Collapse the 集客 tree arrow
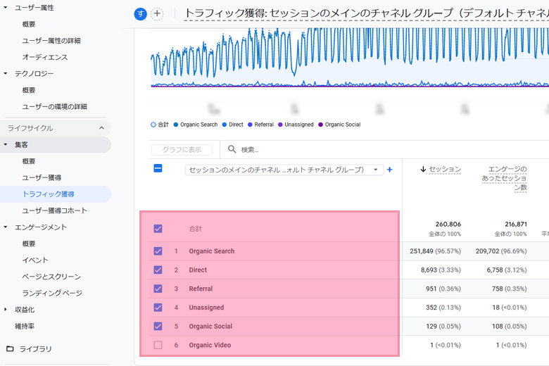549x366 pixels. coord(5,144)
